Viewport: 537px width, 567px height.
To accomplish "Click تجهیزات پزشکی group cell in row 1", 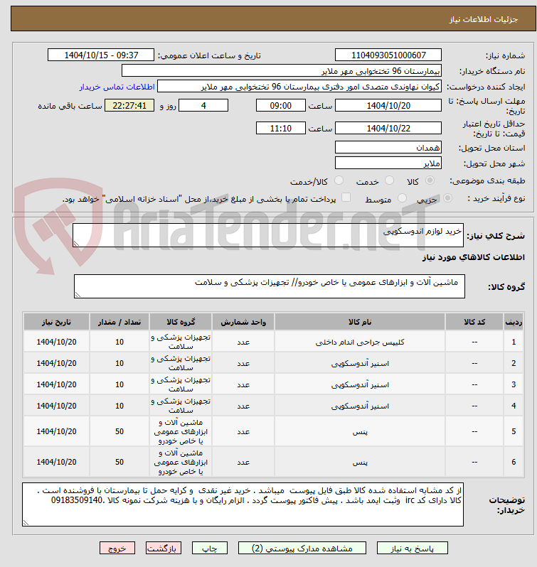I will [x=181, y=342].
